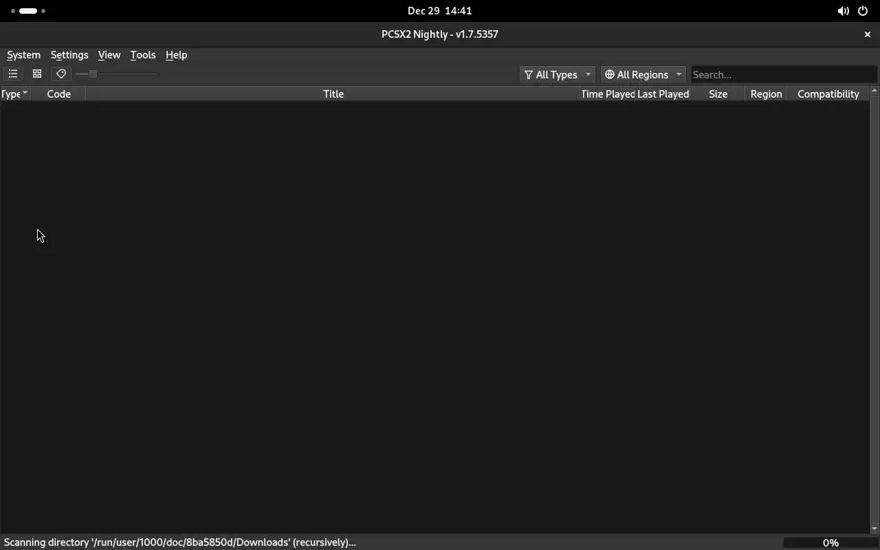Sort by the Code column header

58,94
